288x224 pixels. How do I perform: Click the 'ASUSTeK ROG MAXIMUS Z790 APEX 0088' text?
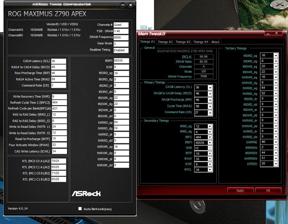click(185, 51)
